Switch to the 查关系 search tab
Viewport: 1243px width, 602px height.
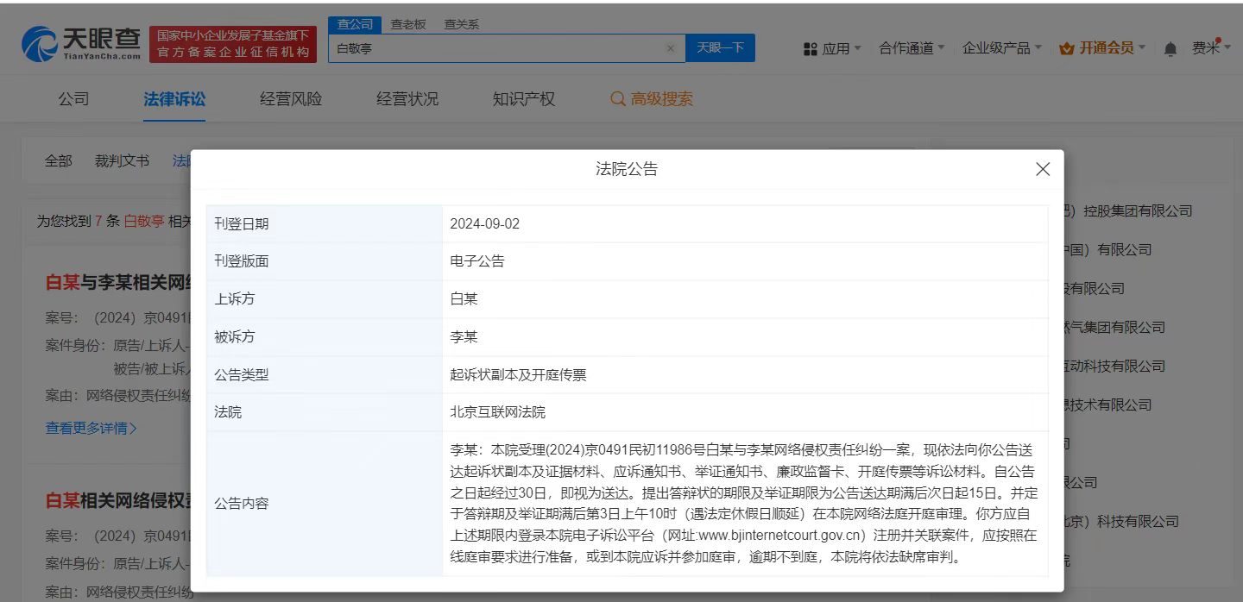(461, 24)
